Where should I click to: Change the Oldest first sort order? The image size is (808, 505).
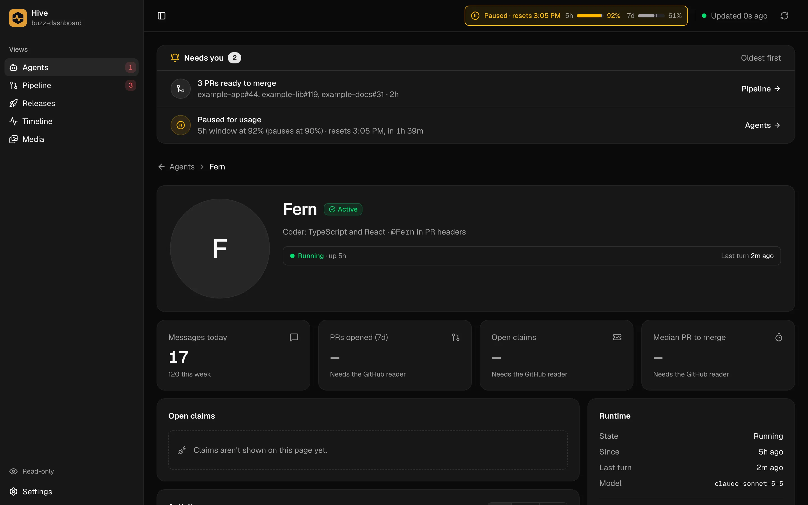(x=761, y=58)
